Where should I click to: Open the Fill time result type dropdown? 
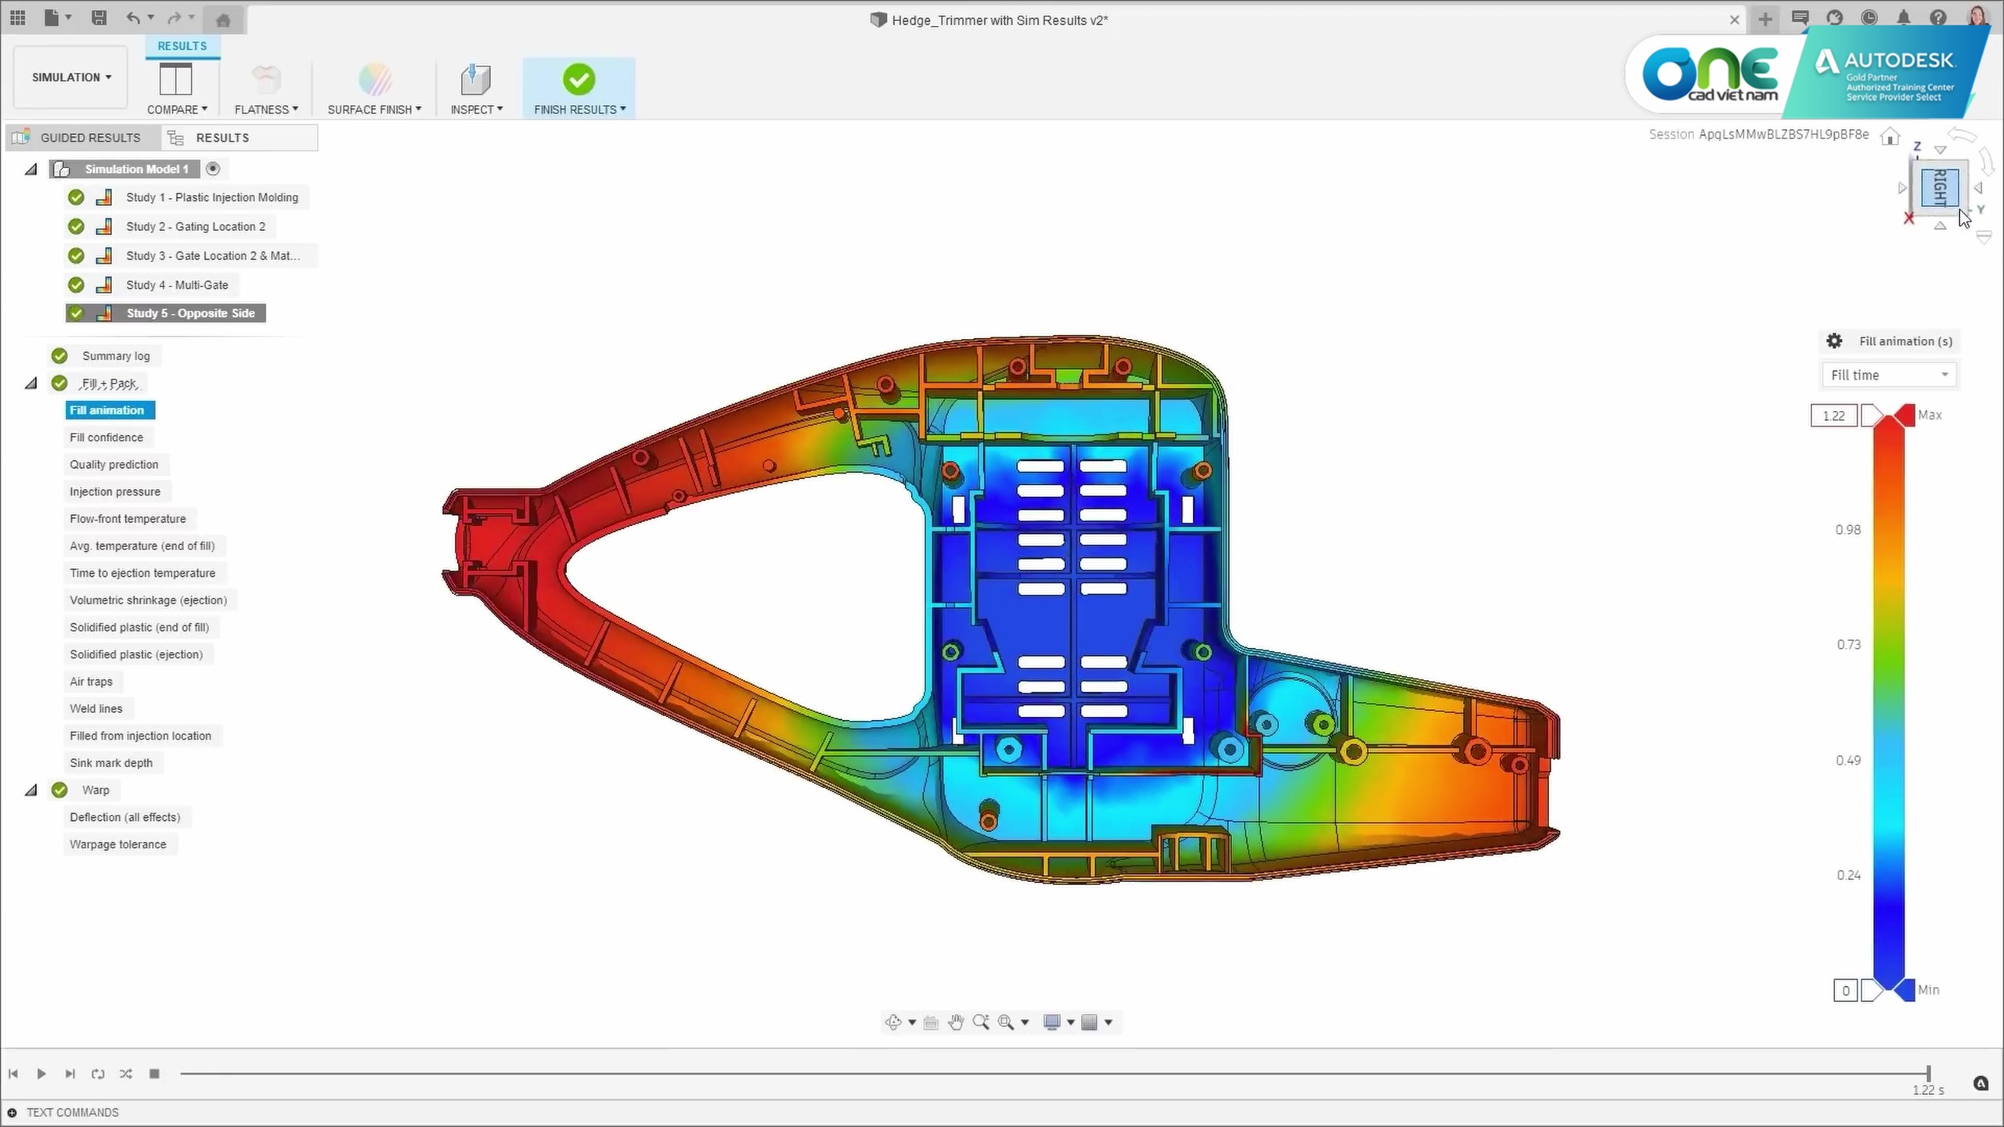[1889, 375]
